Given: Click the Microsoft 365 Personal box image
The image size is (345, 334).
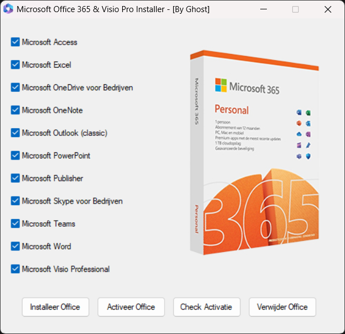Looking at the screenshot, I should (254, 152).
